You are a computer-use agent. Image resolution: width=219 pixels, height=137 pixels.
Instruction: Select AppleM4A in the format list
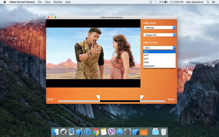159,66
